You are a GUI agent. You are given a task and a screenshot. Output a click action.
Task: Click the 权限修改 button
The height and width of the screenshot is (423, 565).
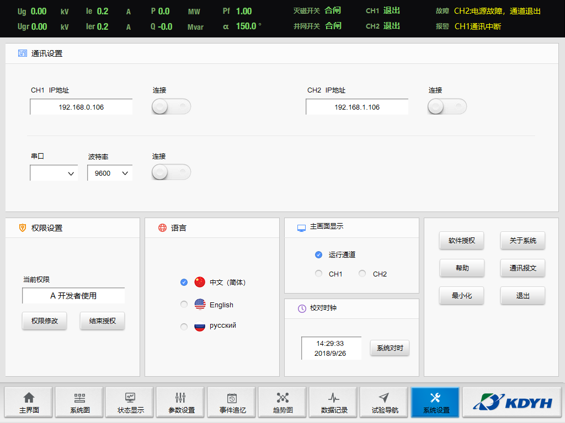45,321
